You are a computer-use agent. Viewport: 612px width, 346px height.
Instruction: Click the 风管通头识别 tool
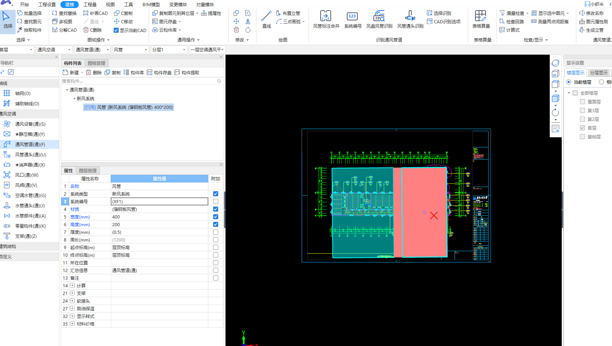click(x=410, y=20)
